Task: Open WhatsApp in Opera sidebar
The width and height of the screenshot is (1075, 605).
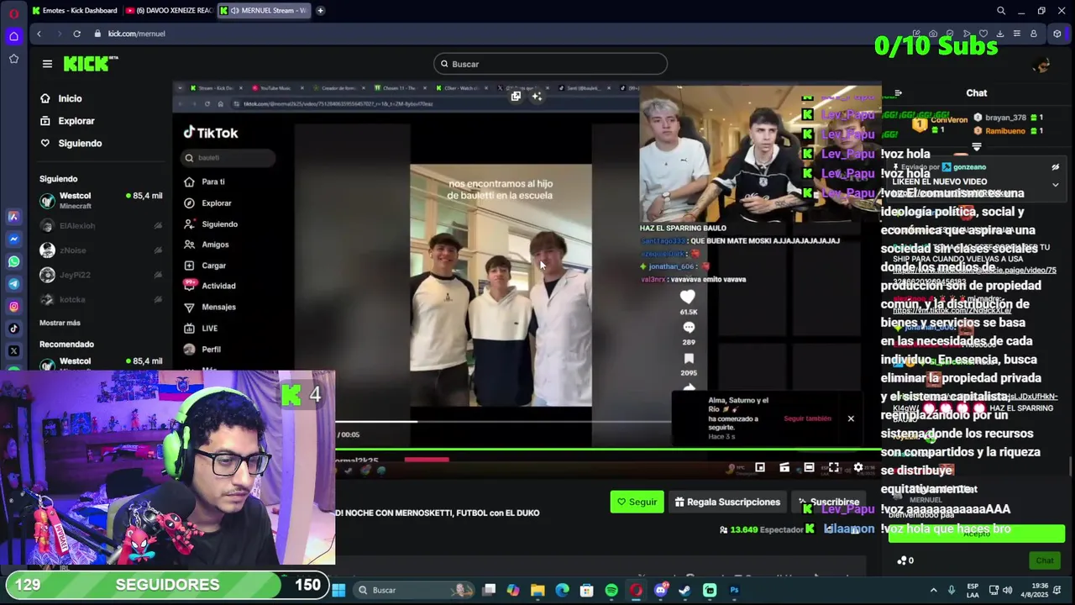Action: point(13,261)
